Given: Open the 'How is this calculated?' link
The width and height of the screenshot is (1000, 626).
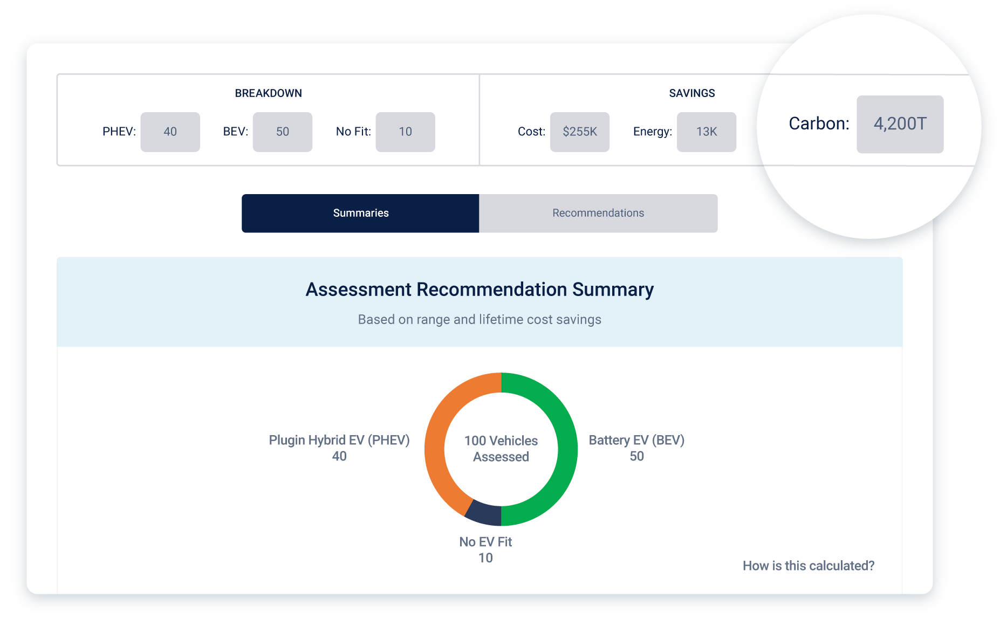Looking at the screenshot, I should [x=807, y=566].
